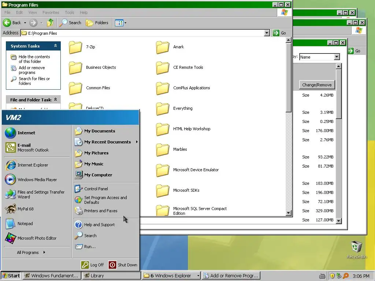Open My Music folder
This screenshot has width=375, height=281.
[x=106, y=164]
